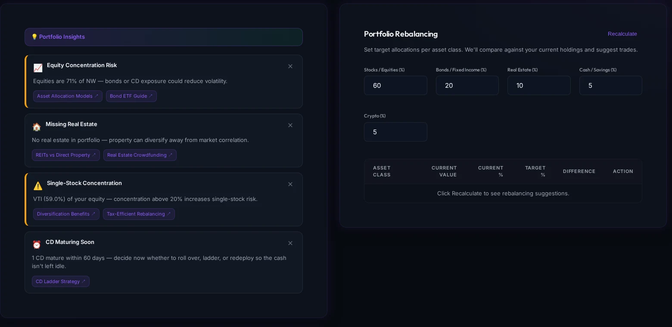Open the Diversification Benefits link

pos(66,214)
